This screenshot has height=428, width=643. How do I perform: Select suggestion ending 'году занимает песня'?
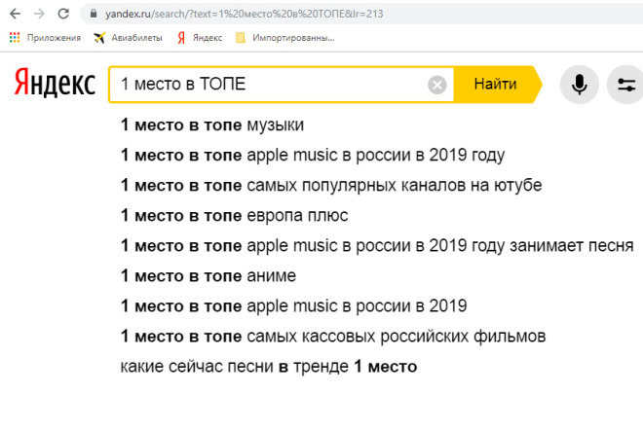point(377,246)
